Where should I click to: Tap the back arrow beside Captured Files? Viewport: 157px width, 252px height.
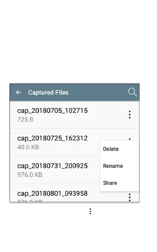click(x=18, y=92)
